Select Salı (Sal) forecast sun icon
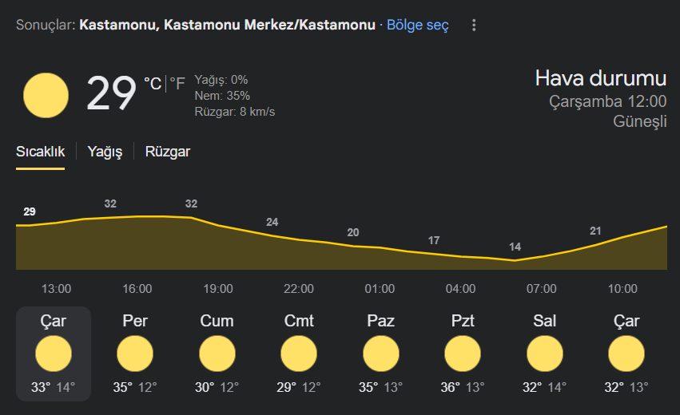 [545, 354]
